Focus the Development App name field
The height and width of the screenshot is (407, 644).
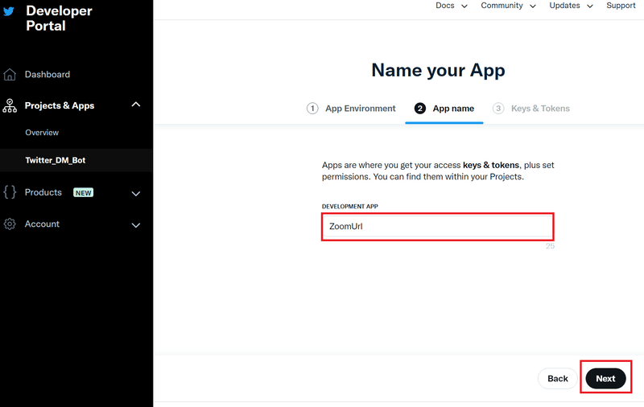tap(438, 227)
